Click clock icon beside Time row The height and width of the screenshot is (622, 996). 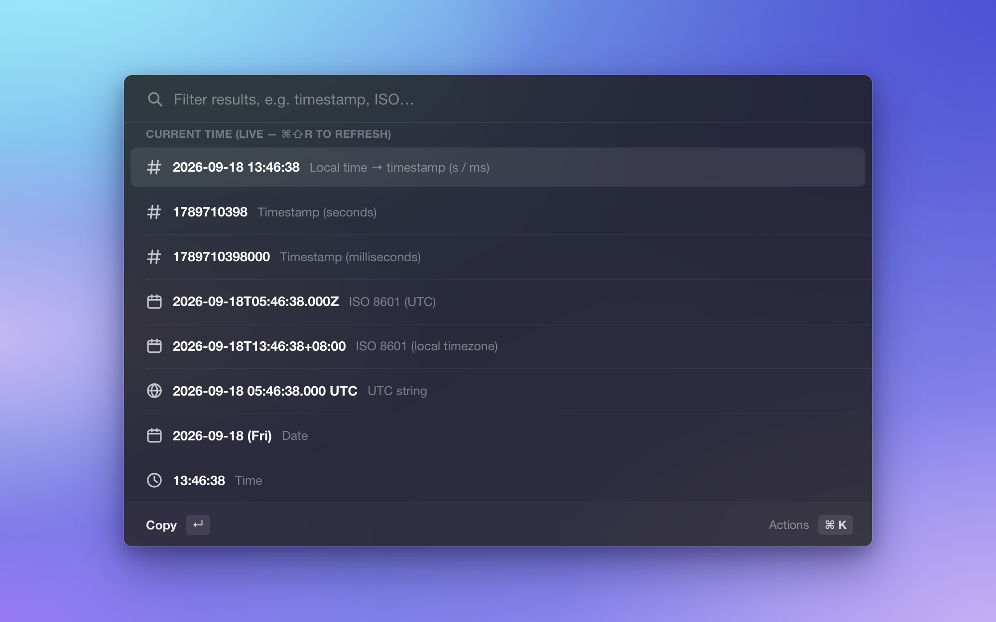point(154,480)
